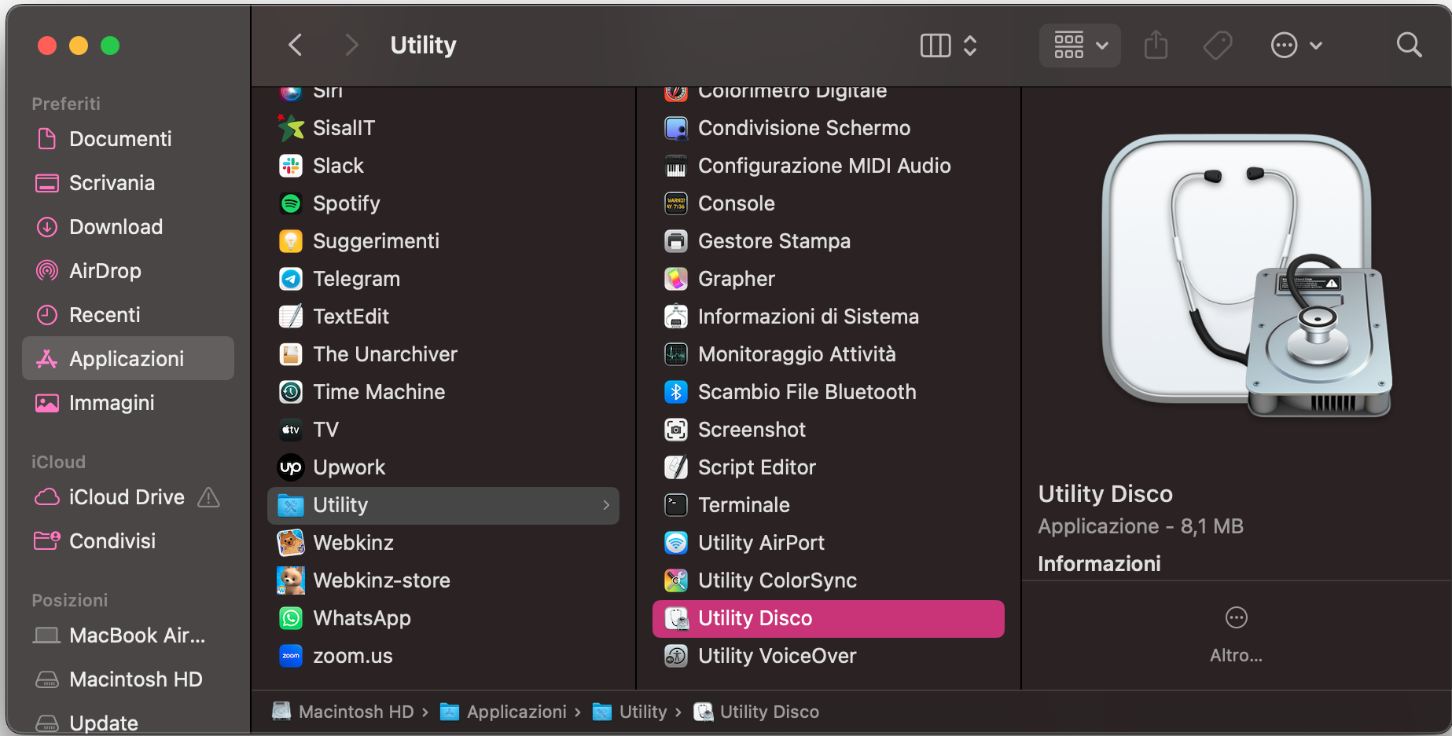Select Condivisione Schermo icon
Viewport: 1452px width, 736px height.
click(676, 128)
